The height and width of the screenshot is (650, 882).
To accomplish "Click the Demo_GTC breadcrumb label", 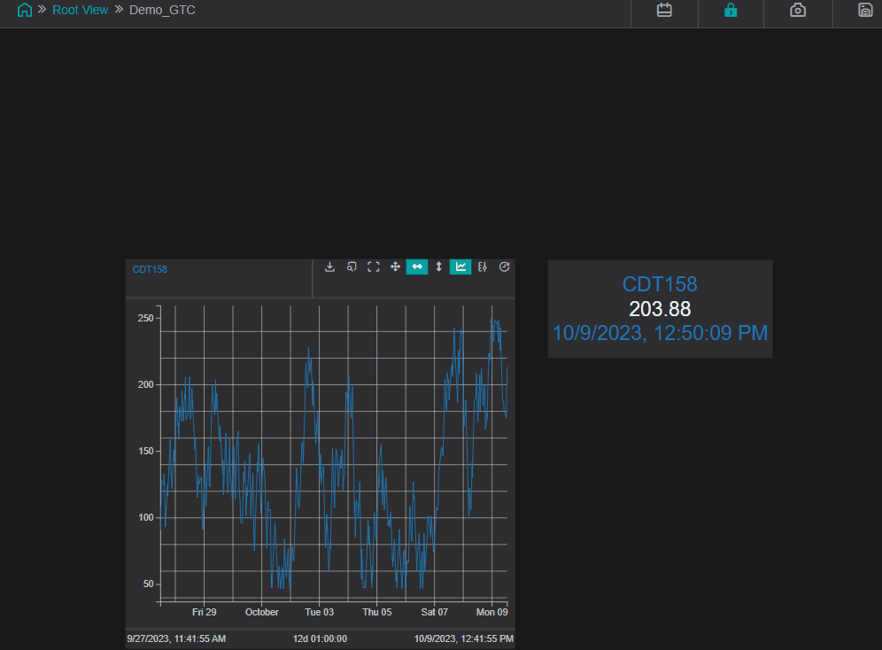I will tap(162, 10).
